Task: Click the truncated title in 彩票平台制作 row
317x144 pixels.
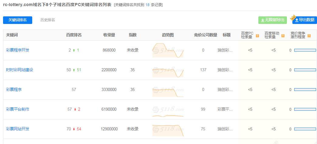Action: point(225,109)
